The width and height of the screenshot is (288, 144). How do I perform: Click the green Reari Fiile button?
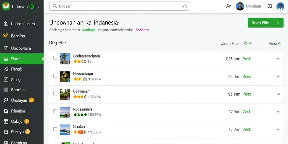coord(265,23)
